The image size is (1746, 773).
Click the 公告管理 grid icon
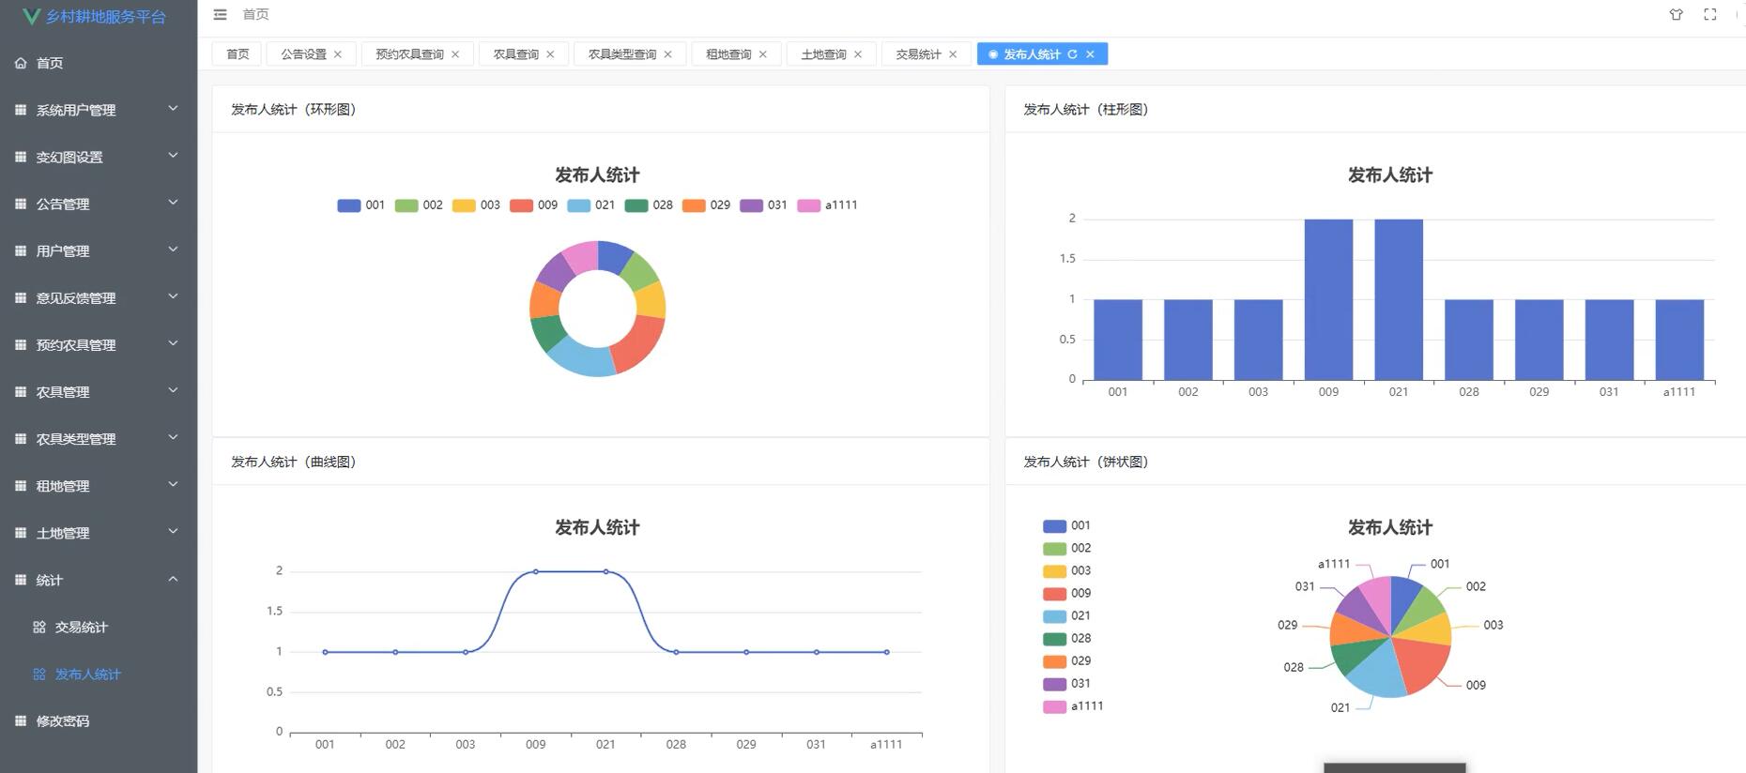21,204
